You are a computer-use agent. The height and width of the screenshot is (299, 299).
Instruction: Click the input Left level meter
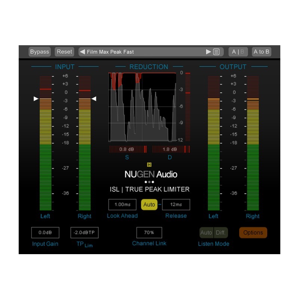[45, 143]
